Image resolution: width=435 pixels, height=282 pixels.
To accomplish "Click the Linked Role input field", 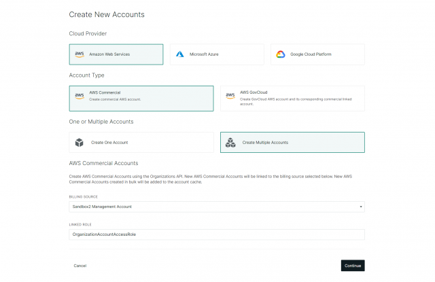I will point(217,234).
